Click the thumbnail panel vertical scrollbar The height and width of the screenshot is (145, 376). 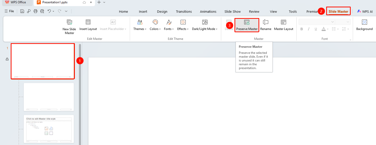tap(80, 94)
